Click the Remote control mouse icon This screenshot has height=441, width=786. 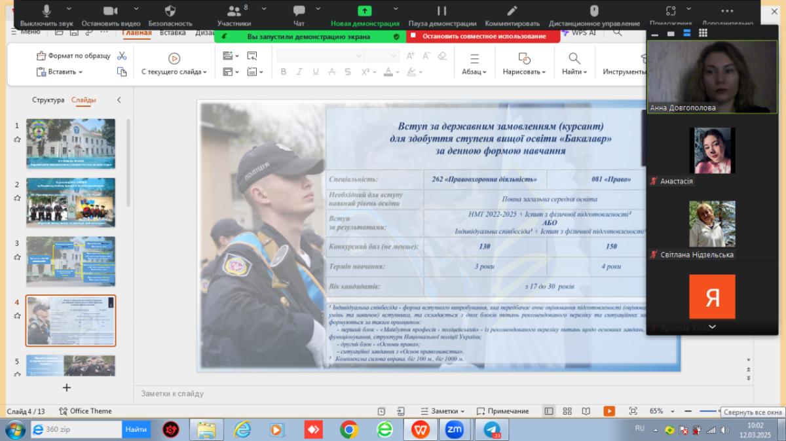594,11
